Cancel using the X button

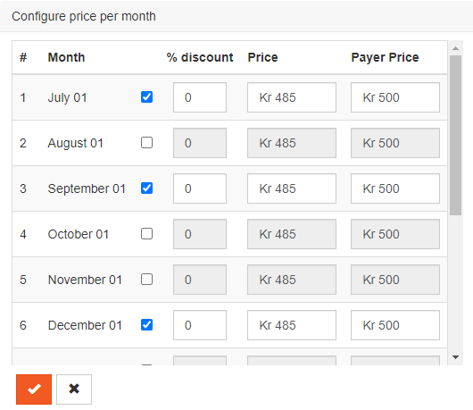click(x=74, y=389)
